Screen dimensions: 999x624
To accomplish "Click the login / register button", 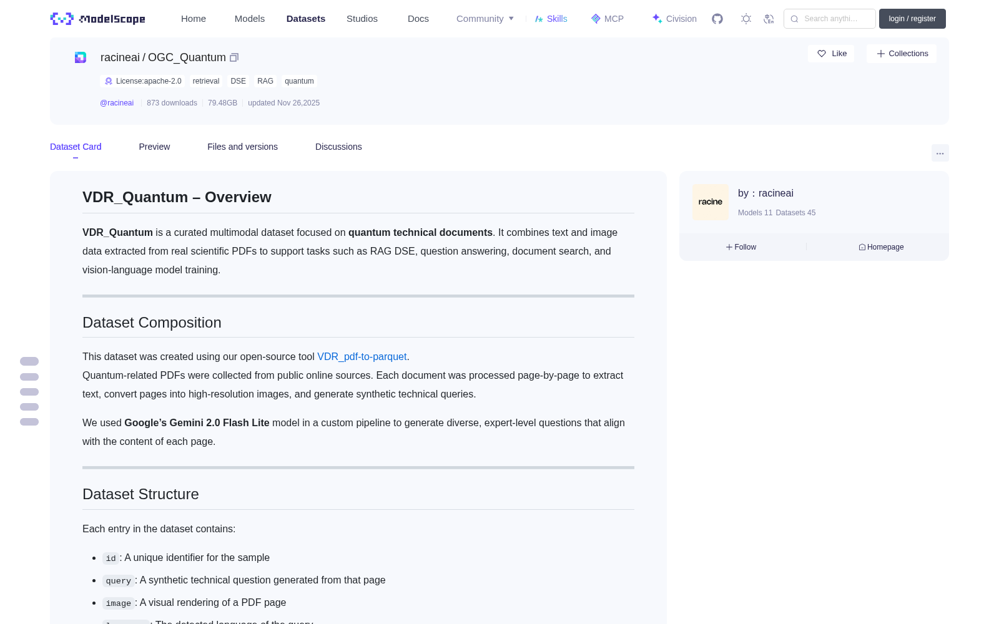I will pyautogui.click(x=912, y=19).
